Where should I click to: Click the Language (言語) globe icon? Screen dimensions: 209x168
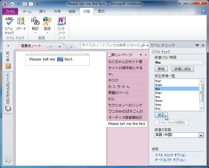coord(47,21)
